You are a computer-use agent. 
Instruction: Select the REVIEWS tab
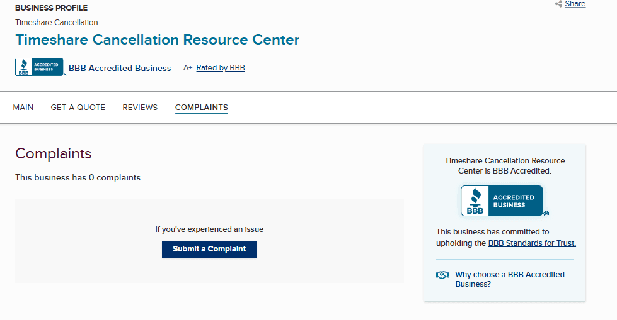[140, 108]
